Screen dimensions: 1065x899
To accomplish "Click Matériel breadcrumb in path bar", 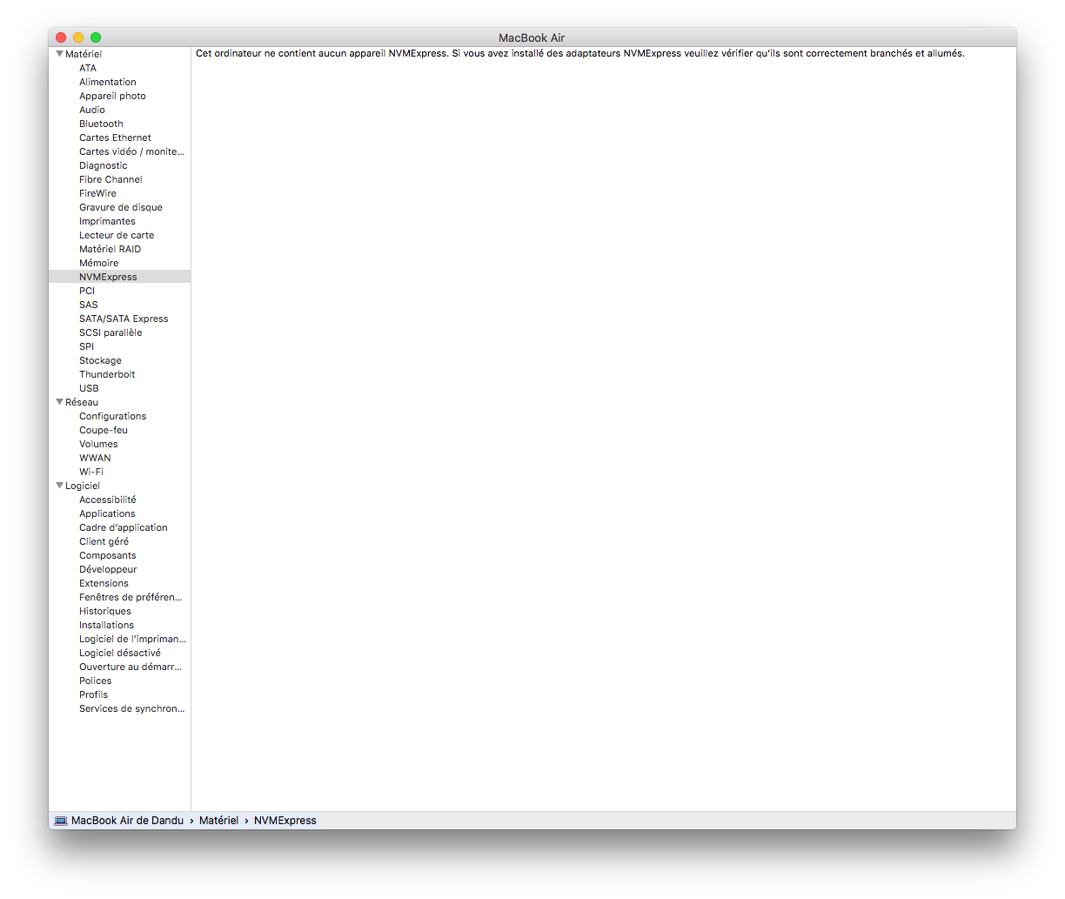I will pos(218,821).
